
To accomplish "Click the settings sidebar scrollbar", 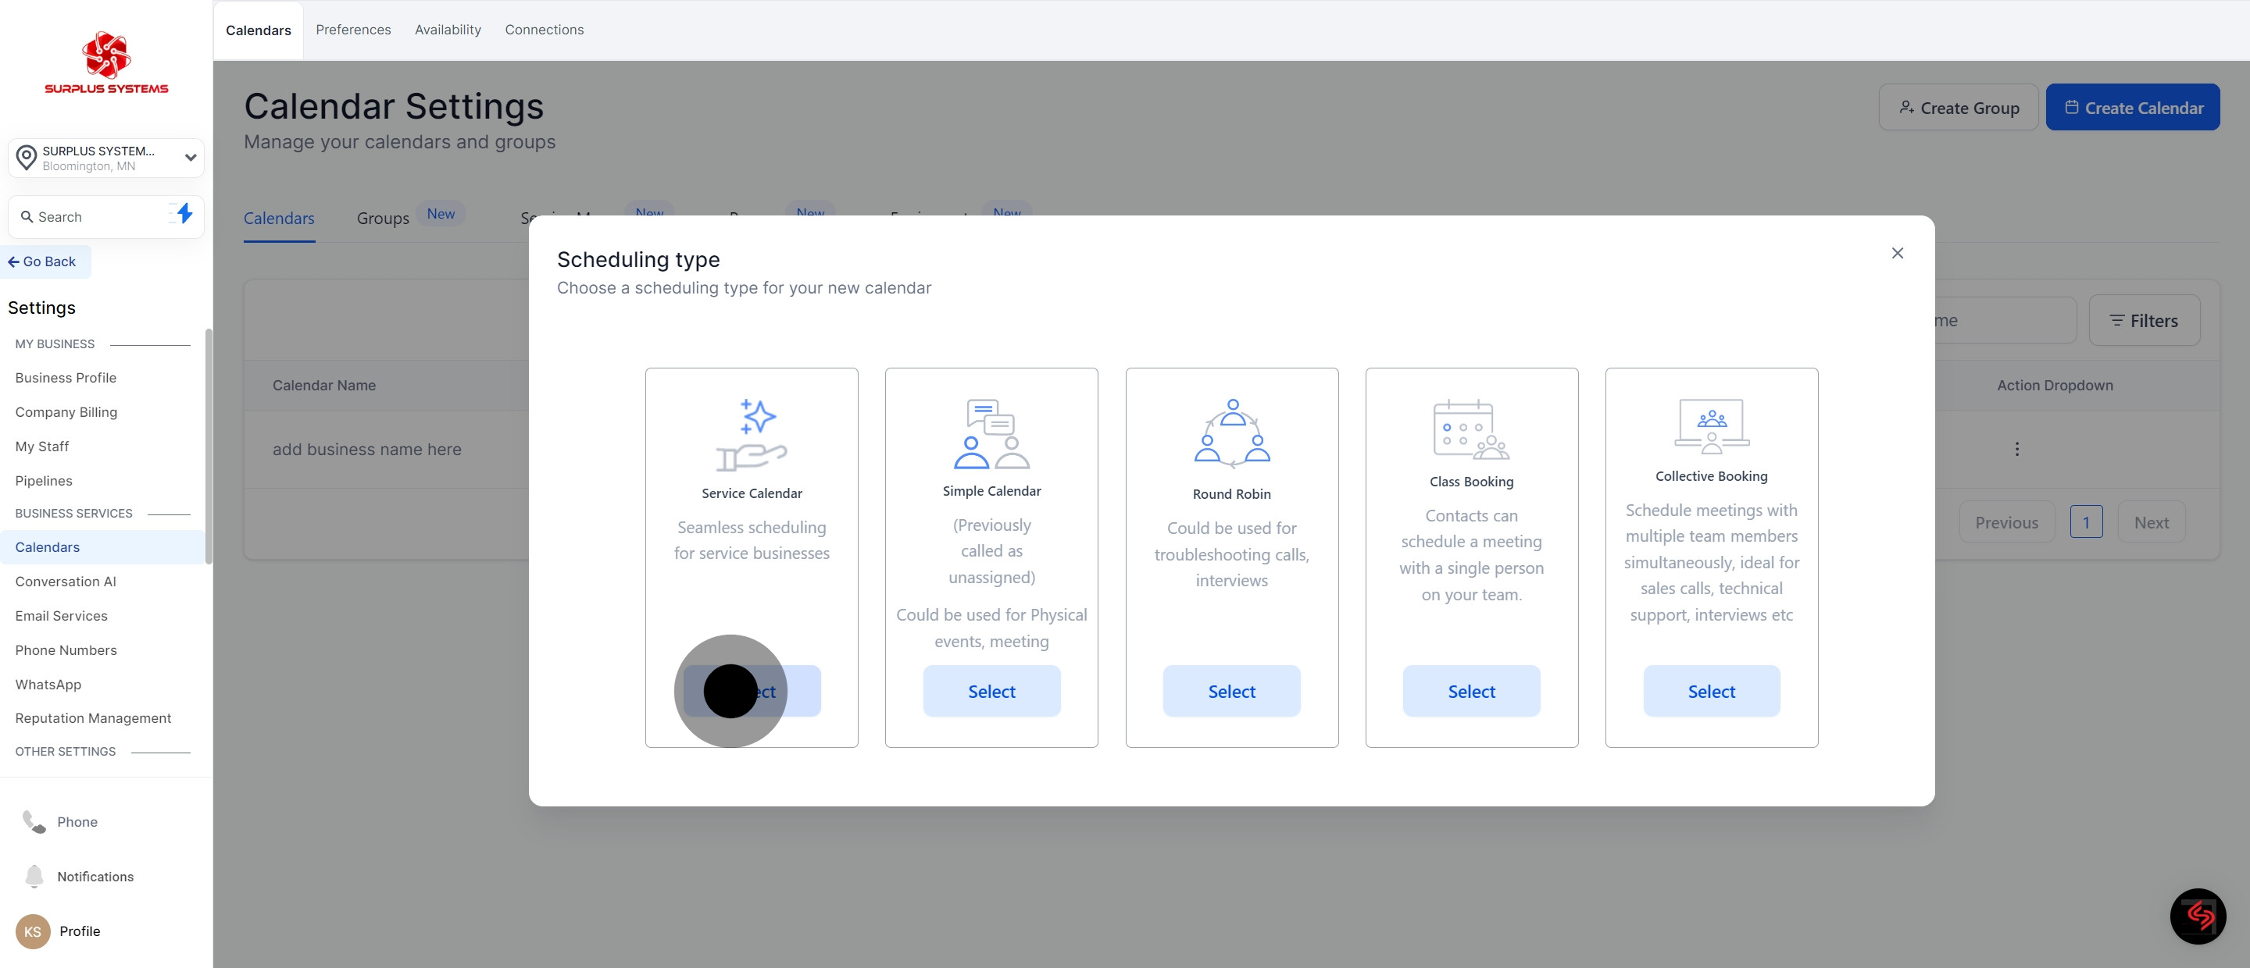I will pos(208,445).
